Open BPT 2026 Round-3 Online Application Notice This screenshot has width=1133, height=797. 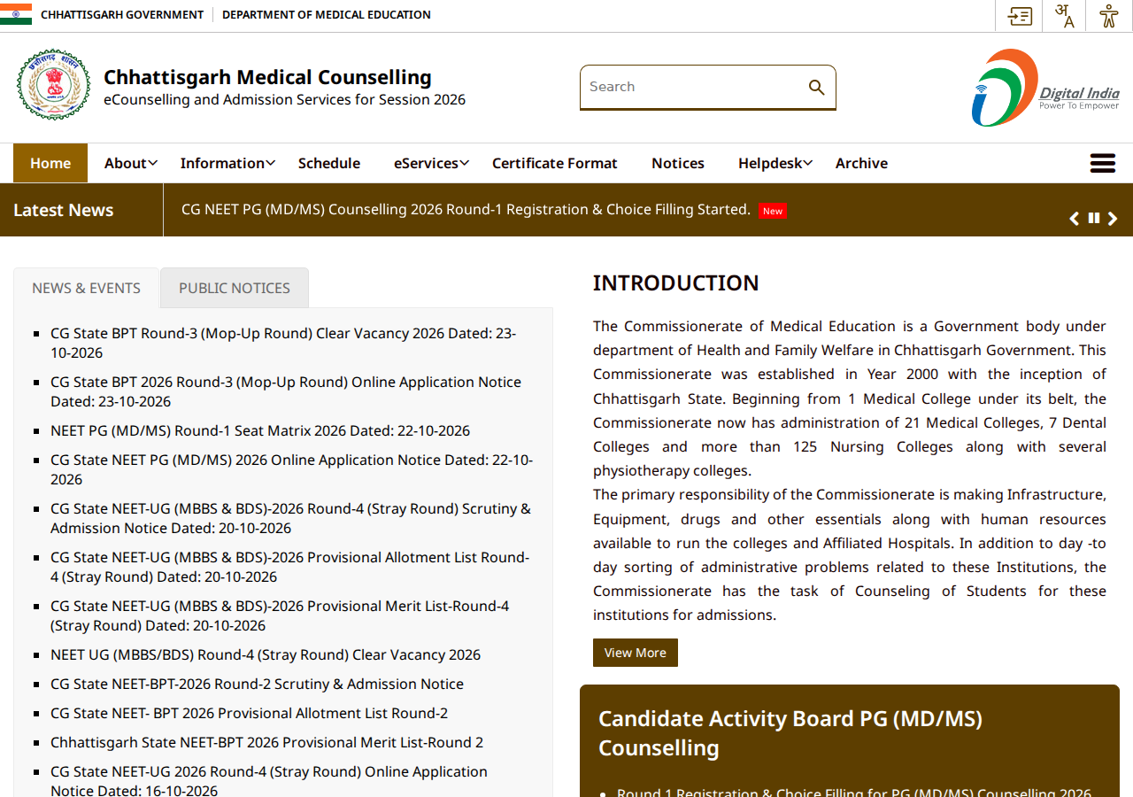click(286, 391)
